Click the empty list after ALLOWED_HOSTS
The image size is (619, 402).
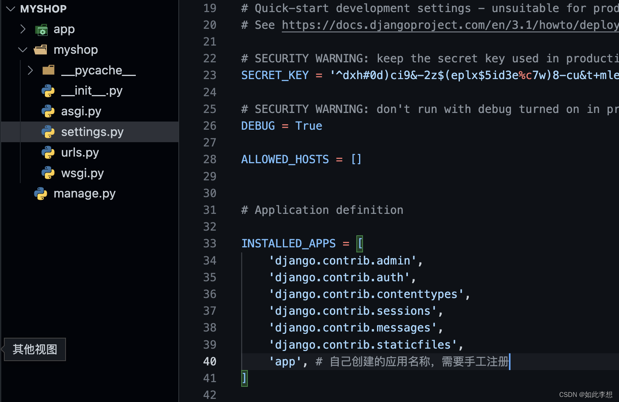[x=356, y=159]
